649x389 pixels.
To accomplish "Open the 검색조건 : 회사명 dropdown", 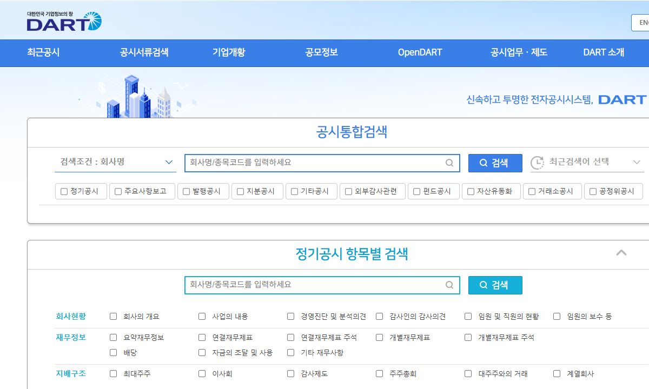I will click(115, 162).
